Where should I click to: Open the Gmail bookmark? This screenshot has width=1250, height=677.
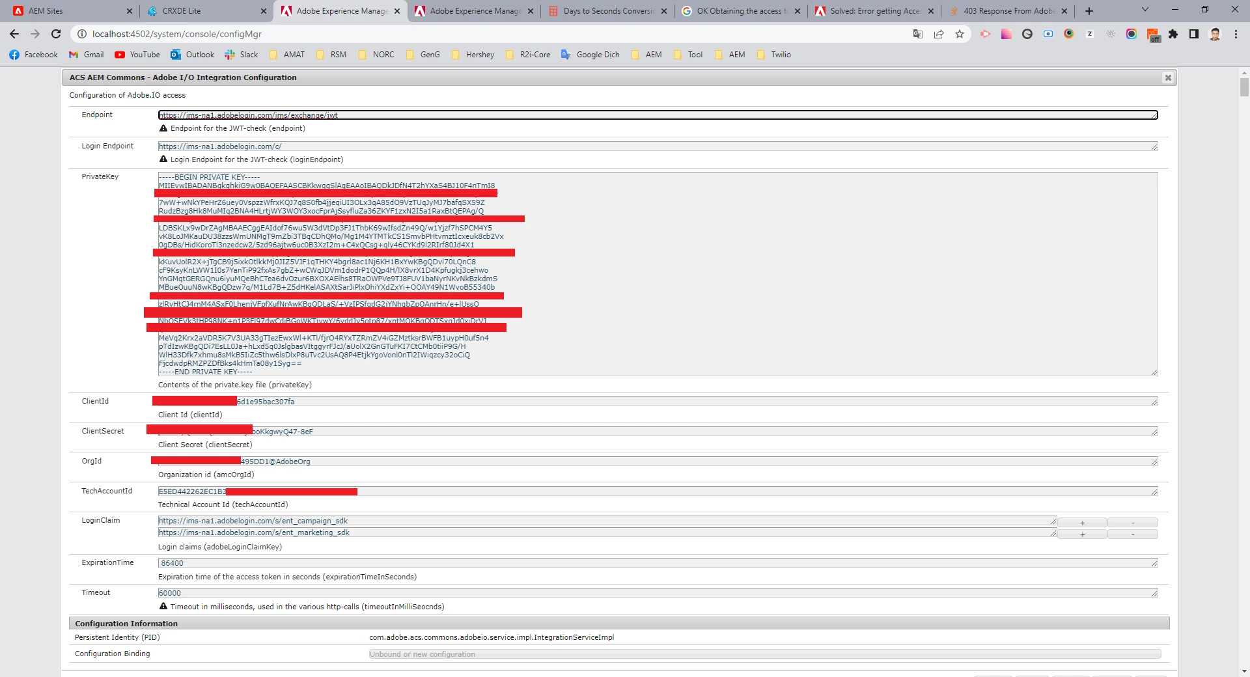[87, 55]
